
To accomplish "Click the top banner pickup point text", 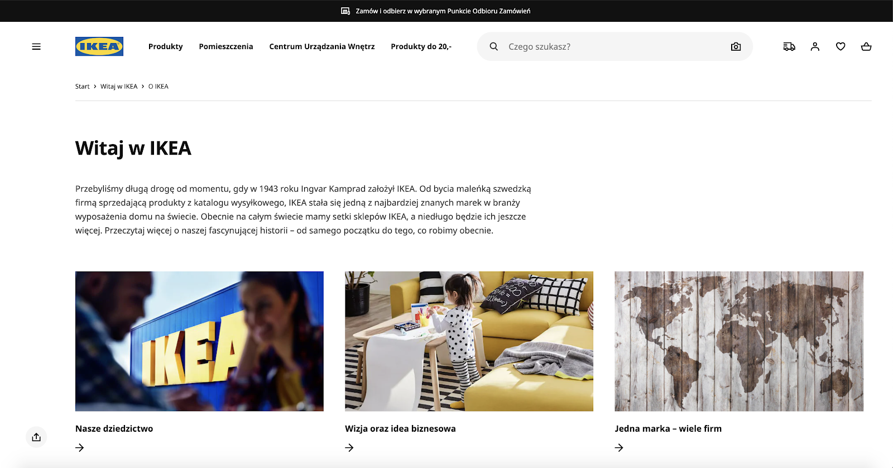I will pyautogui.click(x=443, y=11).
